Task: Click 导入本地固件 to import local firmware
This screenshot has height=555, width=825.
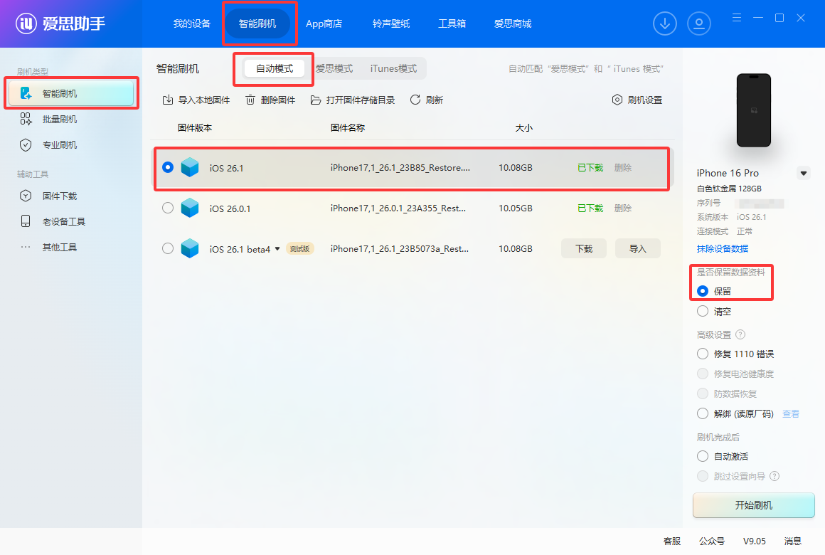Action: (x=195, y=100)
